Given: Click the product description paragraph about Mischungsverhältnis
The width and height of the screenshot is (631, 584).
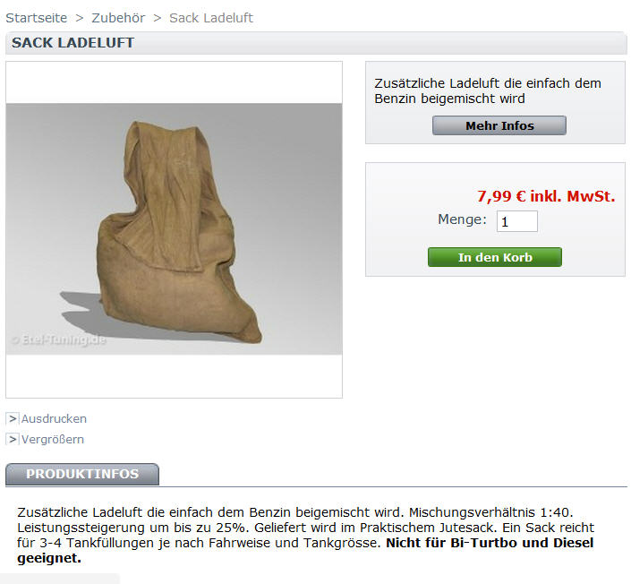Looking at the screenshot, I should tap(305, 535).
